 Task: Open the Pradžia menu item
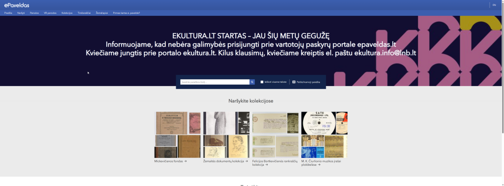(8, 13)
